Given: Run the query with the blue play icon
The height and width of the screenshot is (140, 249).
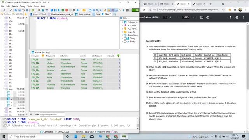Looking at the screenshot, I should click(78, 10).
